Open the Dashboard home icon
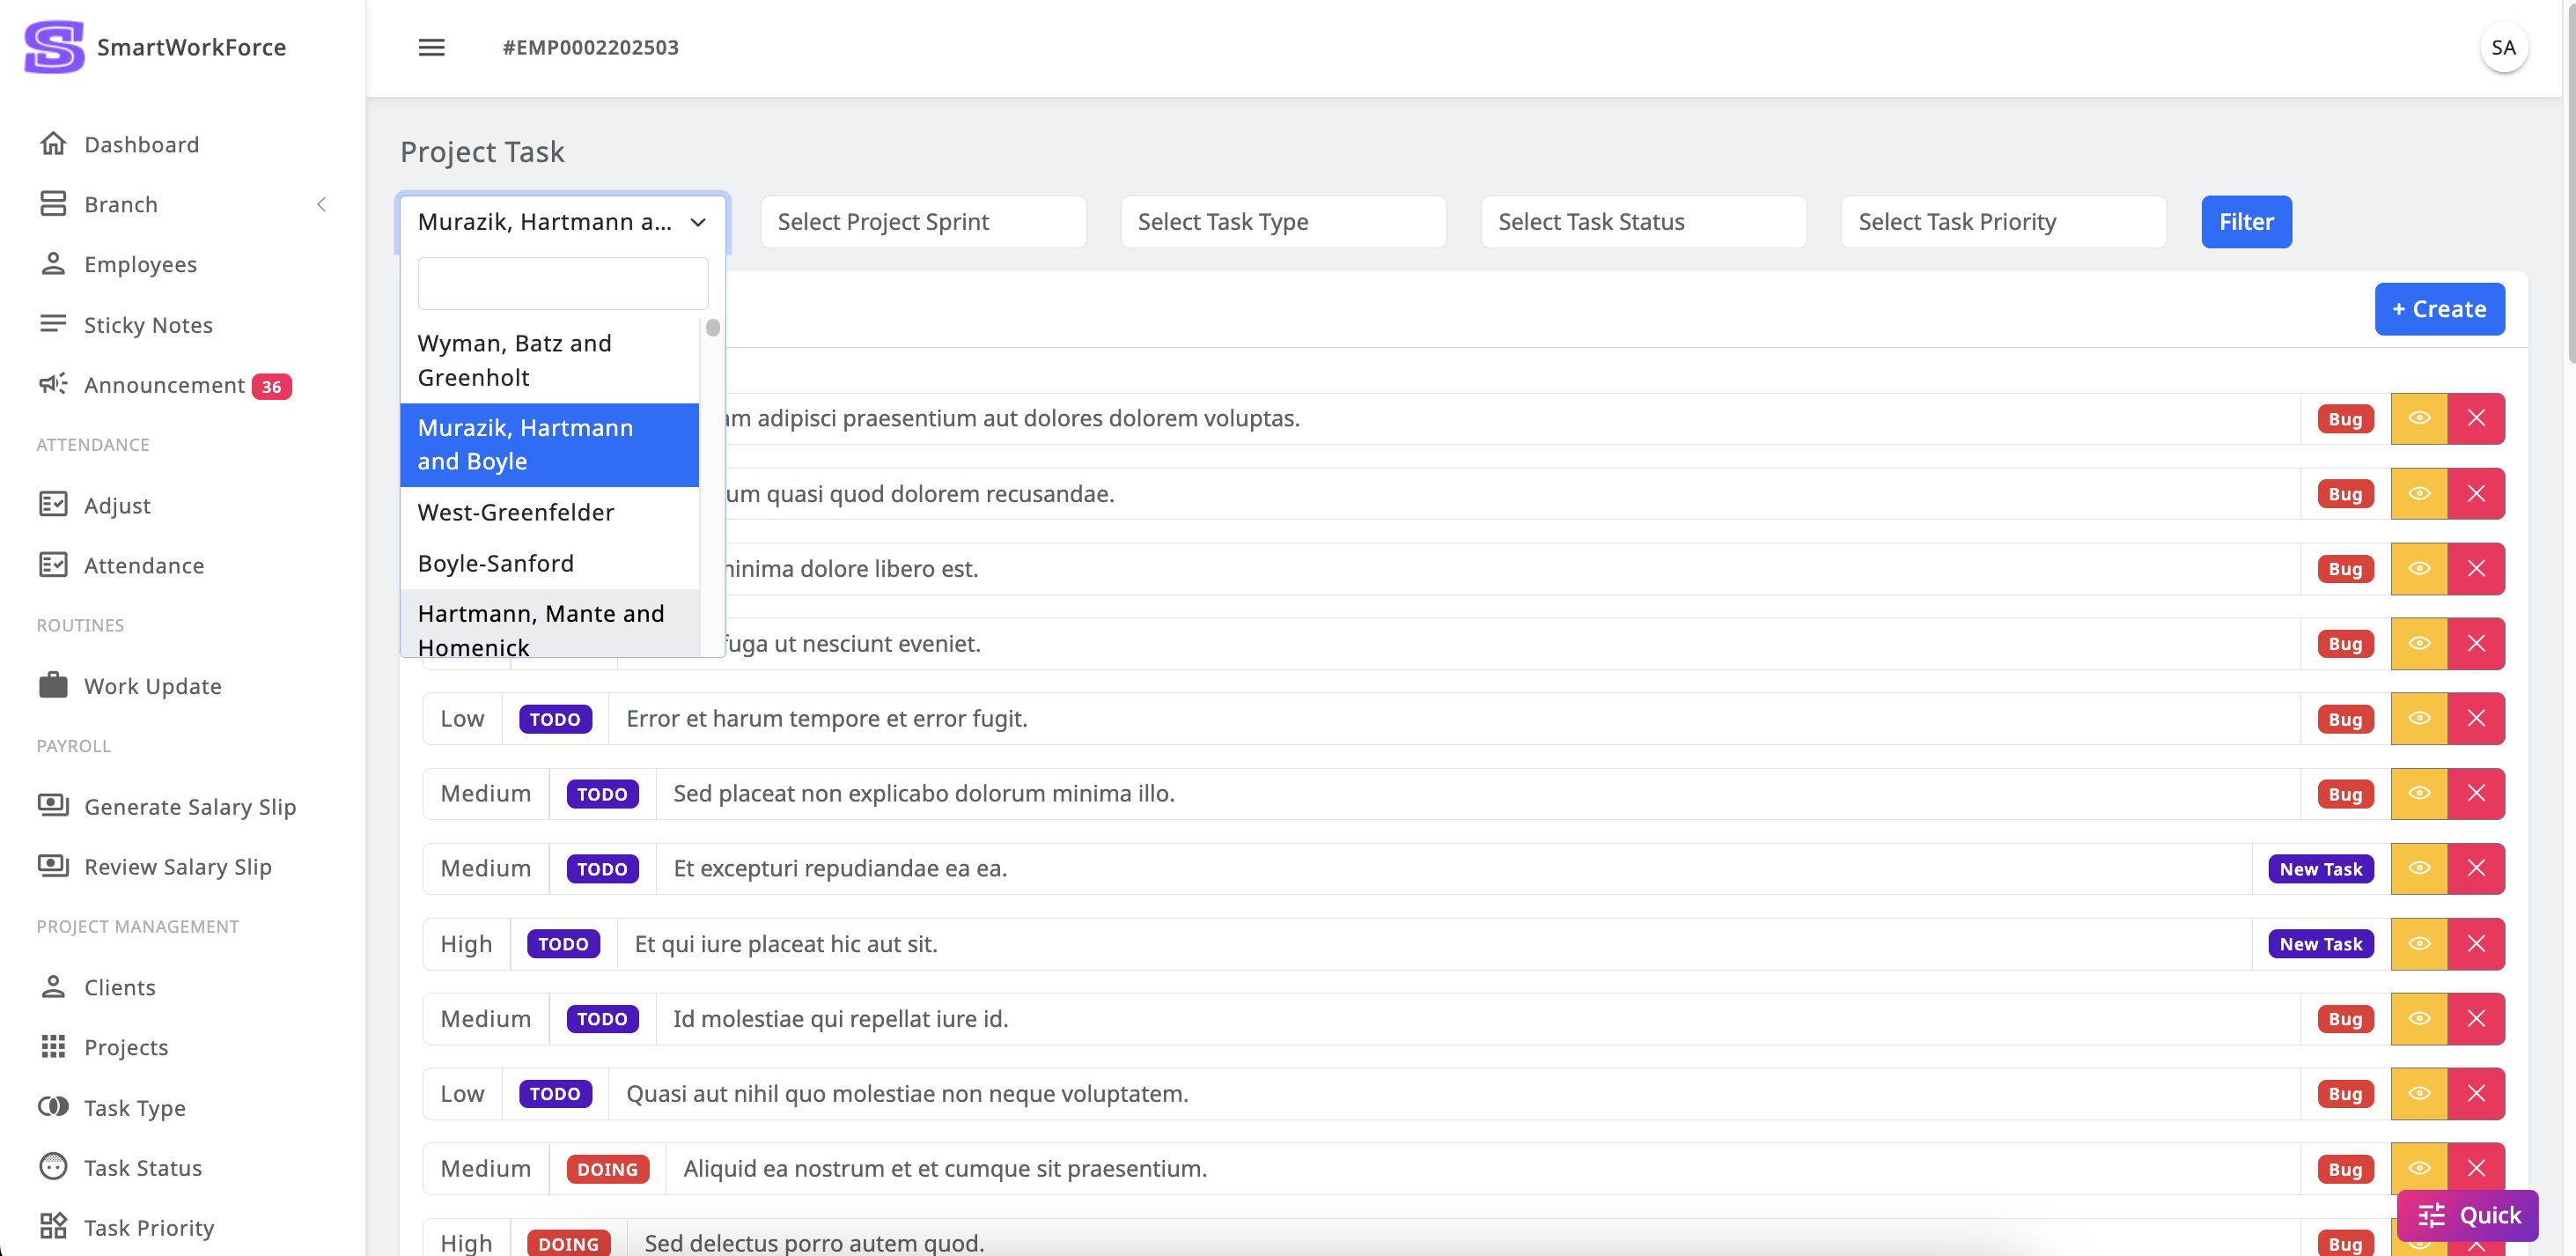This screenshot has height=1256, width=2576. tap(53, 144)
